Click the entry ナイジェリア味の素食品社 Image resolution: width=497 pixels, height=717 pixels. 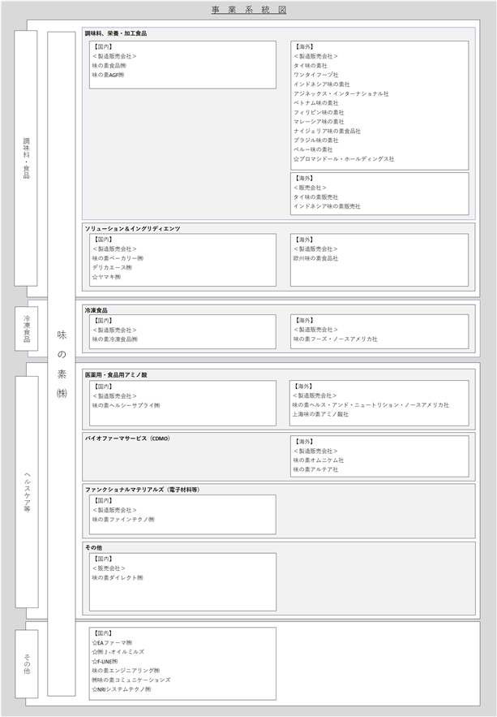point(327,132)
